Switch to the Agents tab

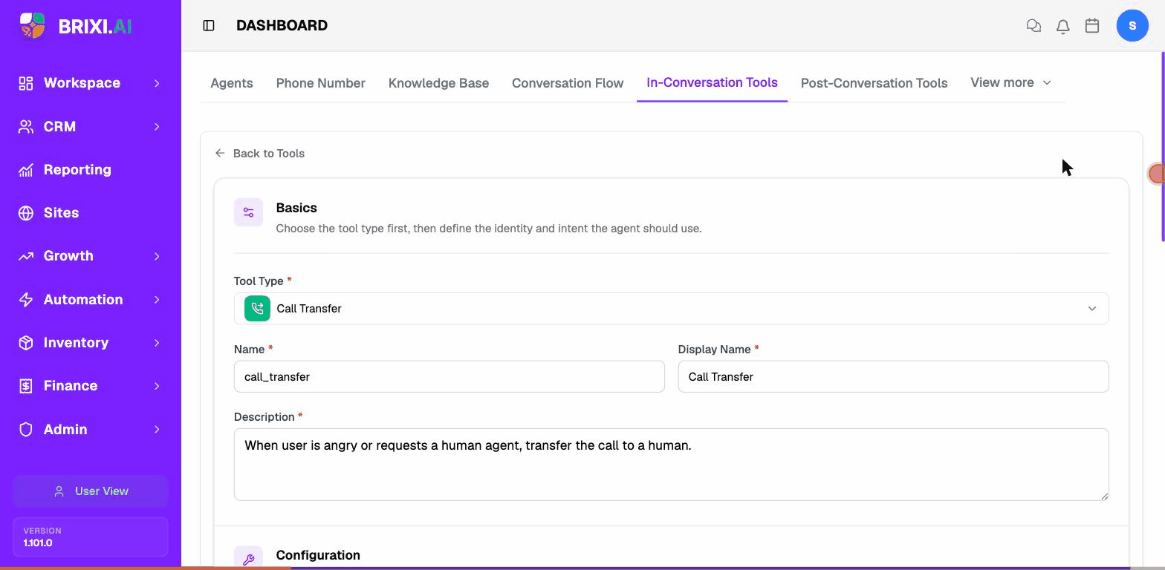[232, 83]
